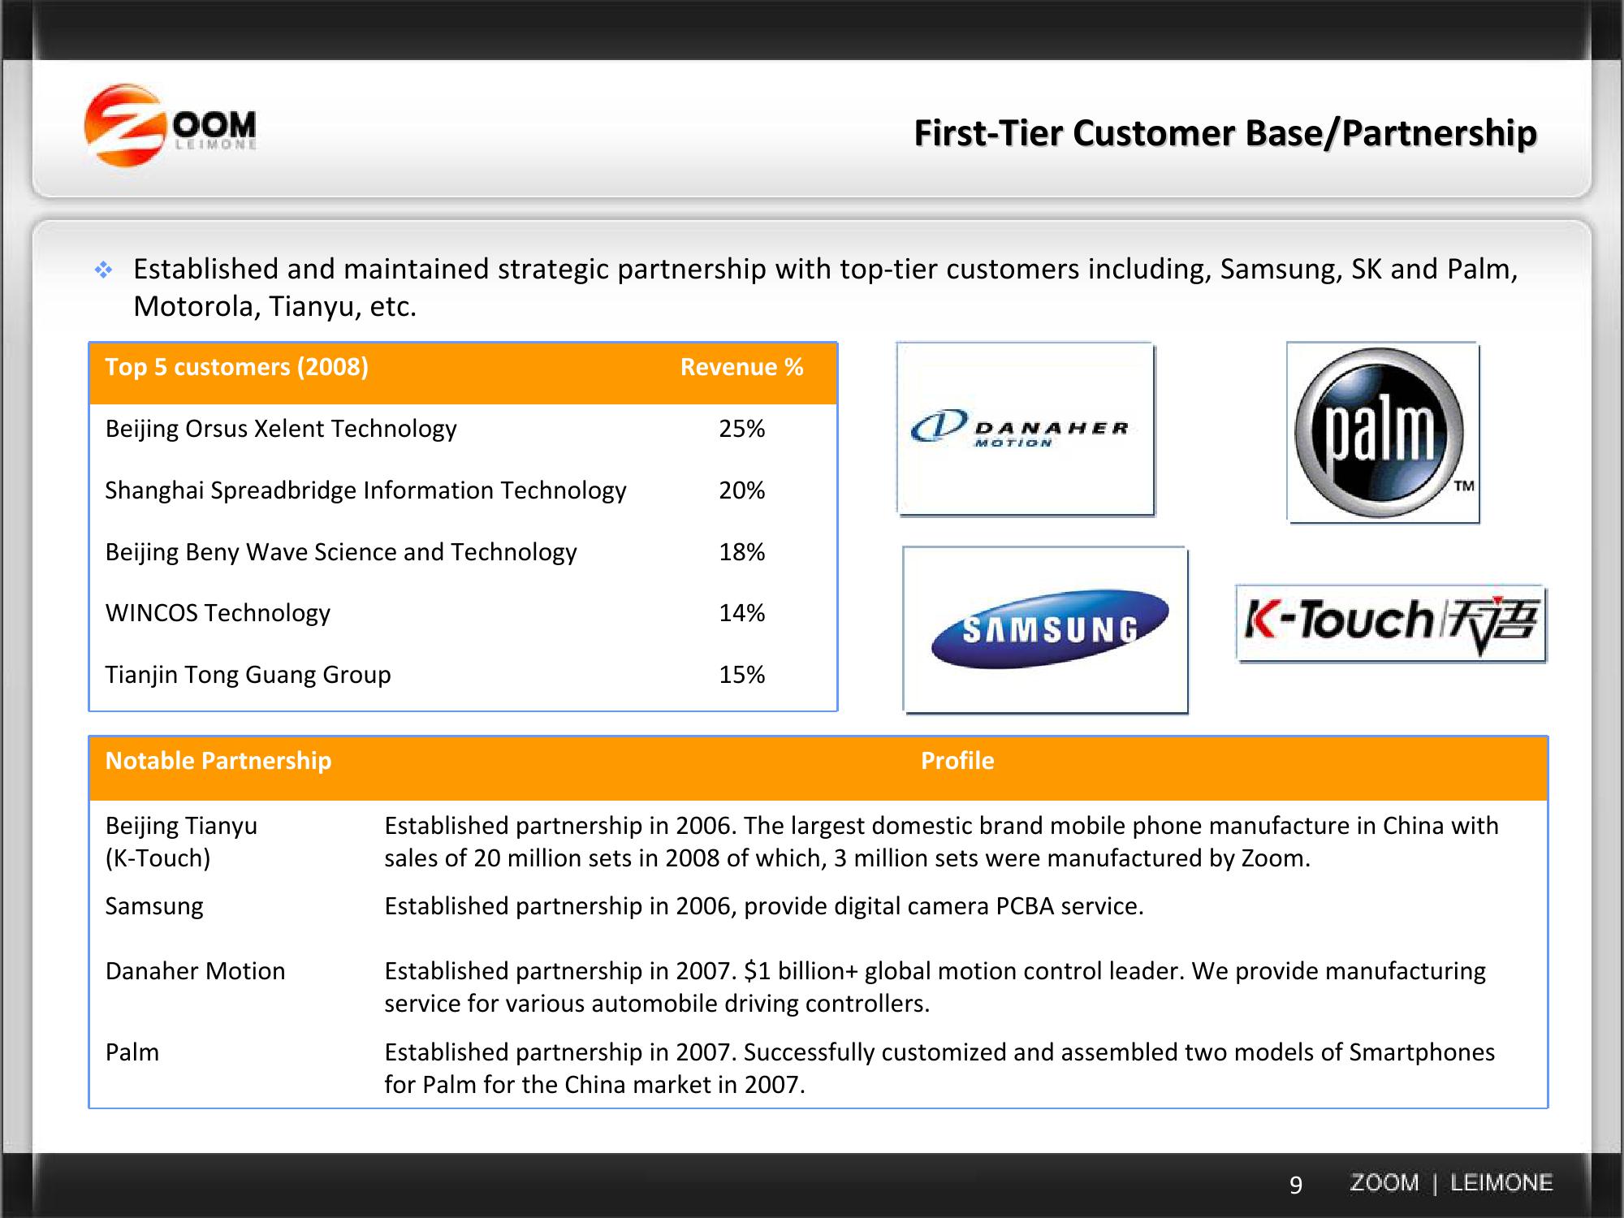Click the 14% revenue value
The width and height of the screenshot is (1624, 1218).
pyautogui.click(x=741, y=613)
